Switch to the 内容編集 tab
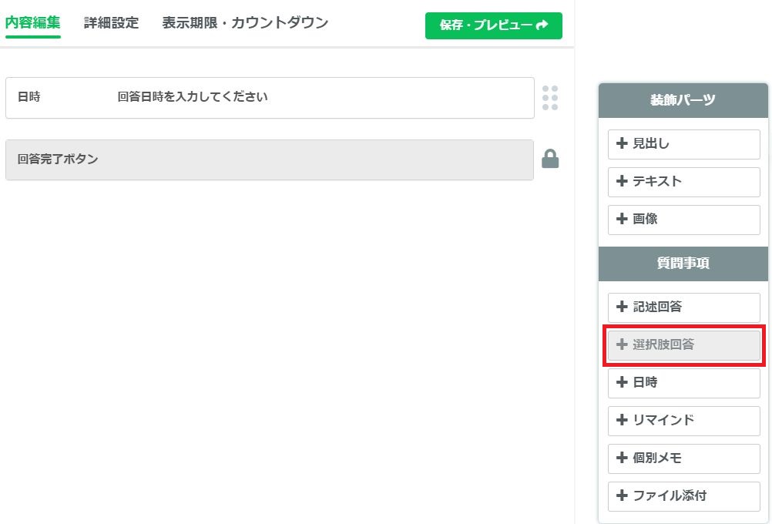Screen dimensions: 772x524 point(32,23)
